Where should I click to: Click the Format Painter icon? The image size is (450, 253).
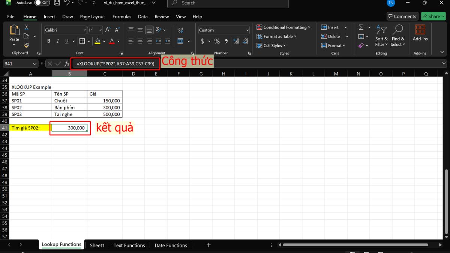coord(26,45)
